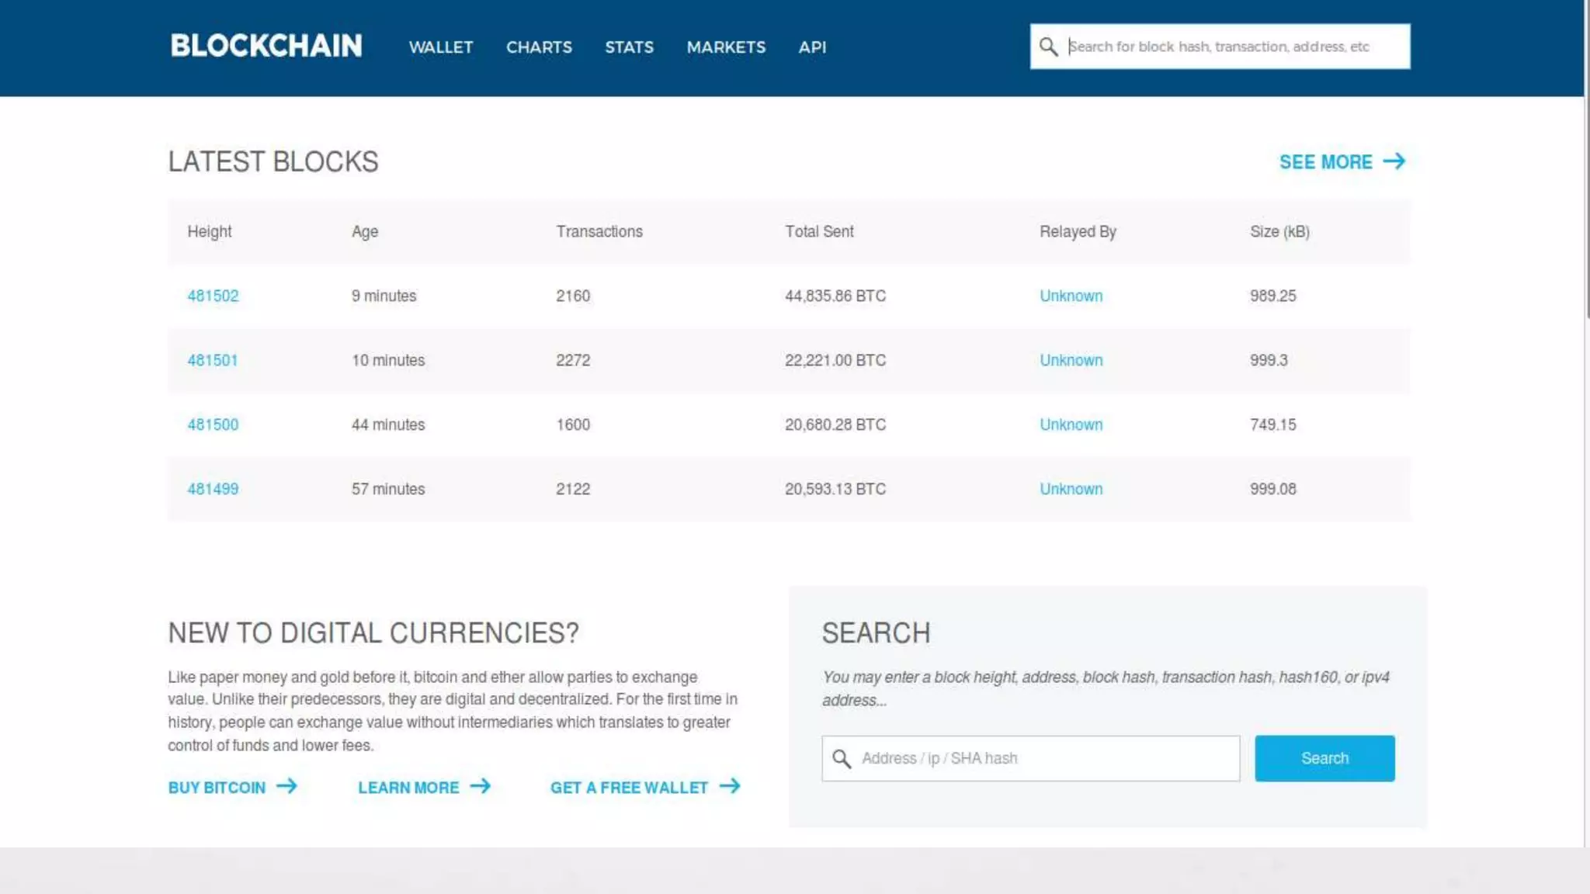This screenshot has height=894, width=1590.
Task: Open the API menu item
Action: pyautogui.click(x=812, y=47)
